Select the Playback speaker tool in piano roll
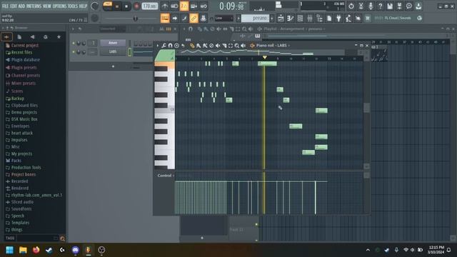The width and height of the screenshot is (457, 257). click(x=243, y=46)
